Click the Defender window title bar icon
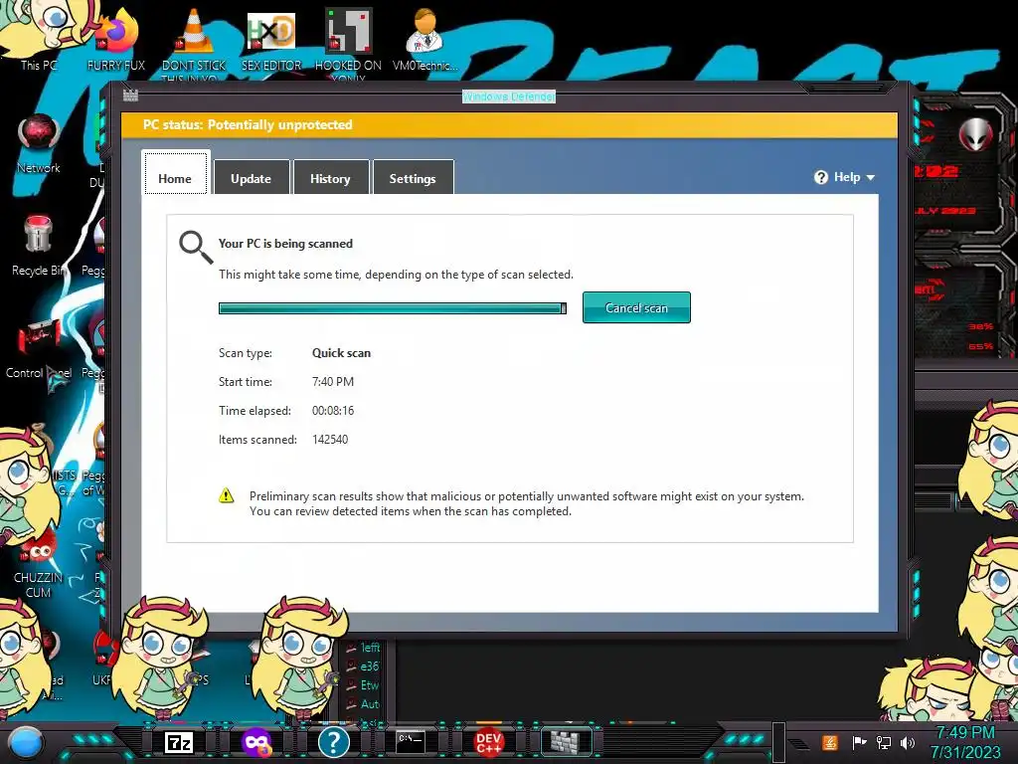Viewport: 1018px width, 764px height. click(x=130, y=95)
